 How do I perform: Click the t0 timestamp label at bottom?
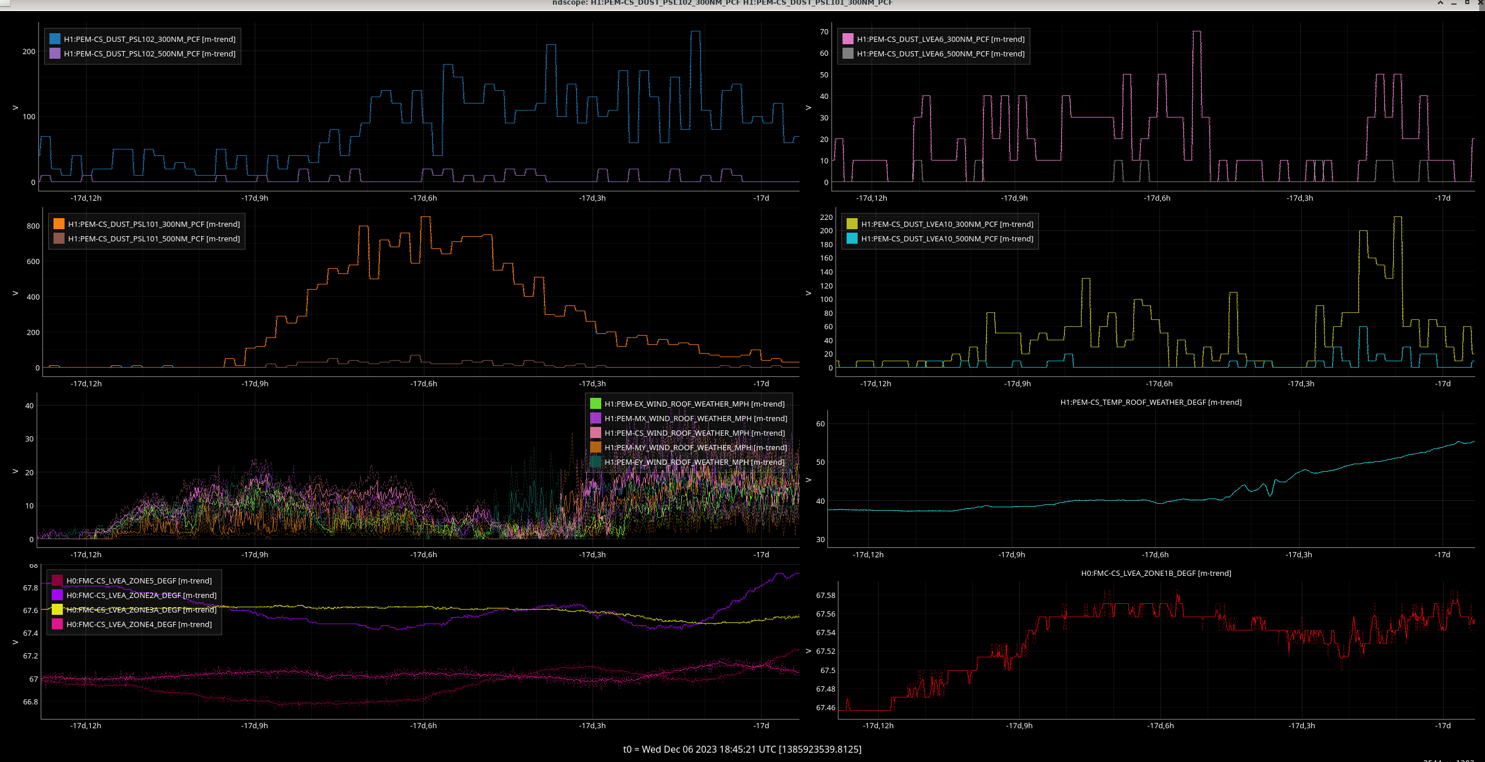[x=742, y=749]
